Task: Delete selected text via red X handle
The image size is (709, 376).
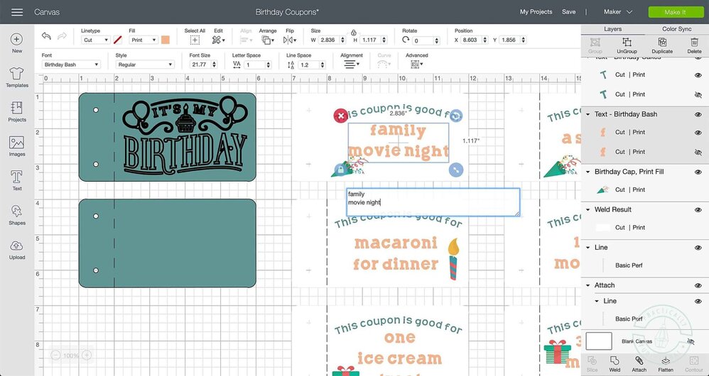Action: point(340,116)
